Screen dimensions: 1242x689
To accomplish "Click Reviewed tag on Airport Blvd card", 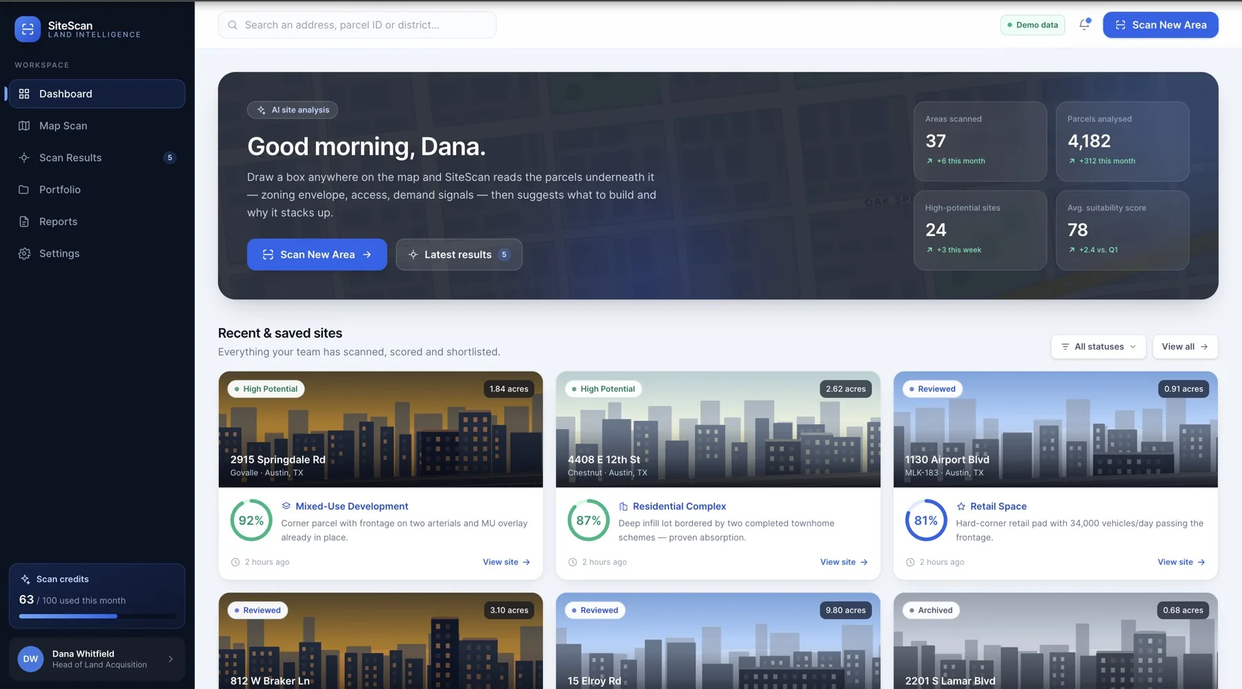I will 932,389.
